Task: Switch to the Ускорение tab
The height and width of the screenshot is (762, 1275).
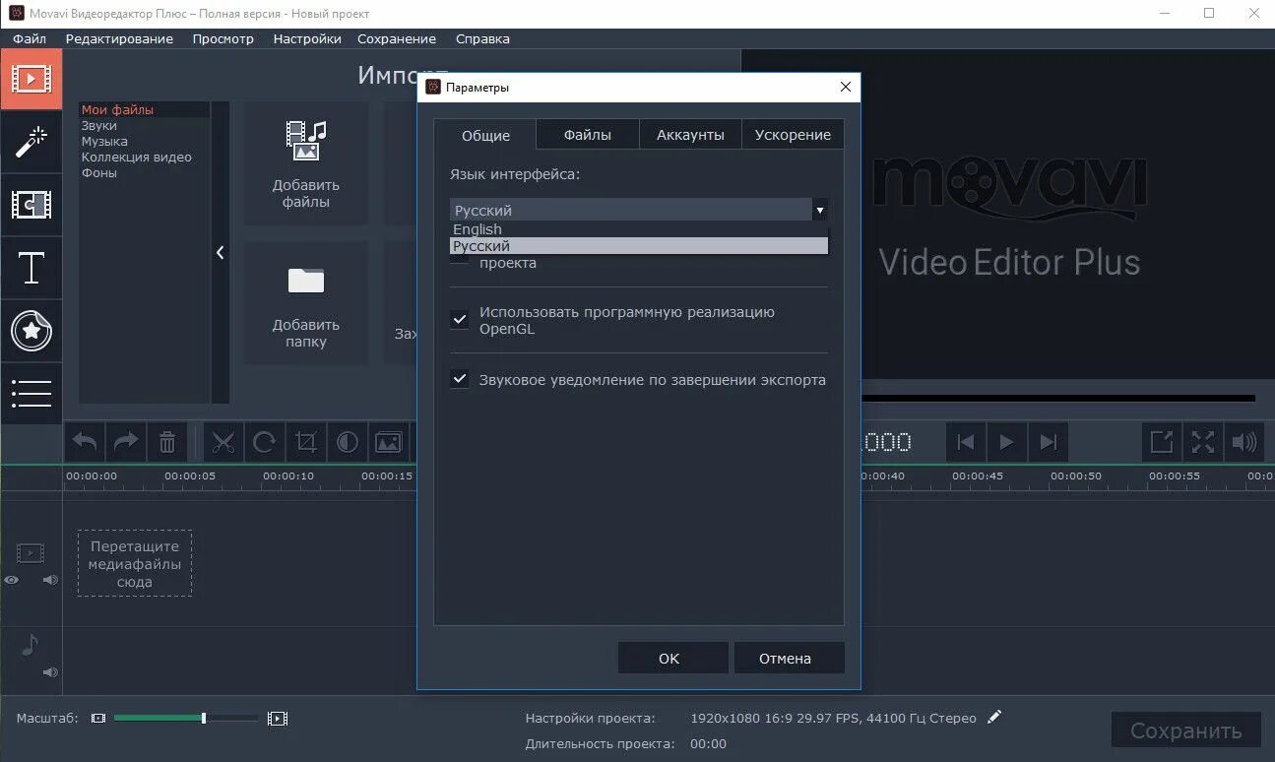Action: 793,135
